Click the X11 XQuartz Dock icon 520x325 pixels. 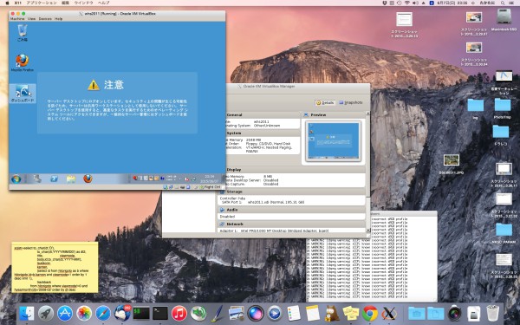(388, 314)
